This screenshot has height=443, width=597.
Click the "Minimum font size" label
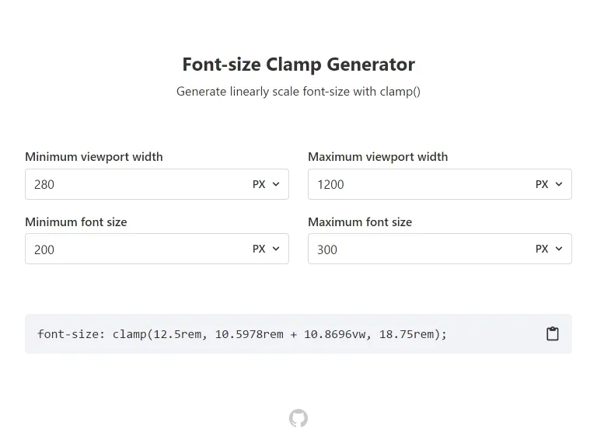point(76,221)
